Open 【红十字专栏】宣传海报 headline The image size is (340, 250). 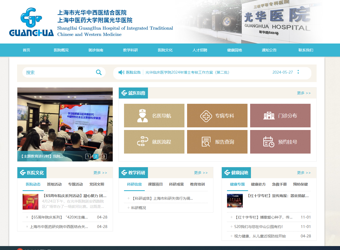(278, 196)
